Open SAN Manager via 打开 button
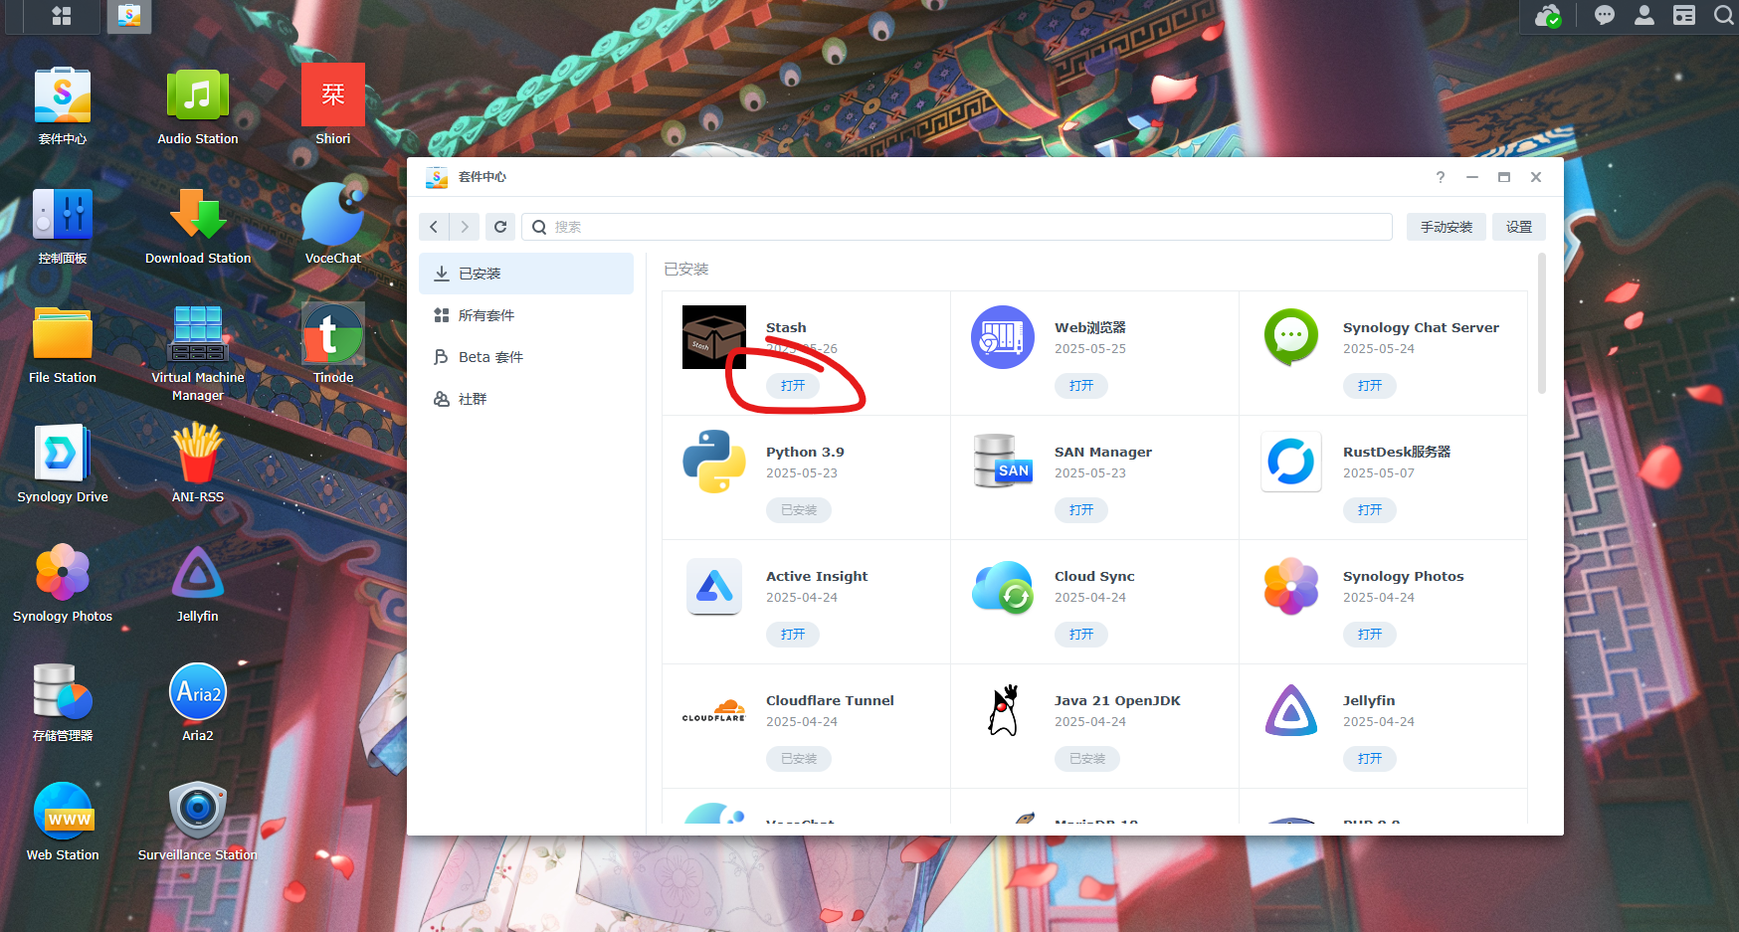 (x=1081, y=510)
